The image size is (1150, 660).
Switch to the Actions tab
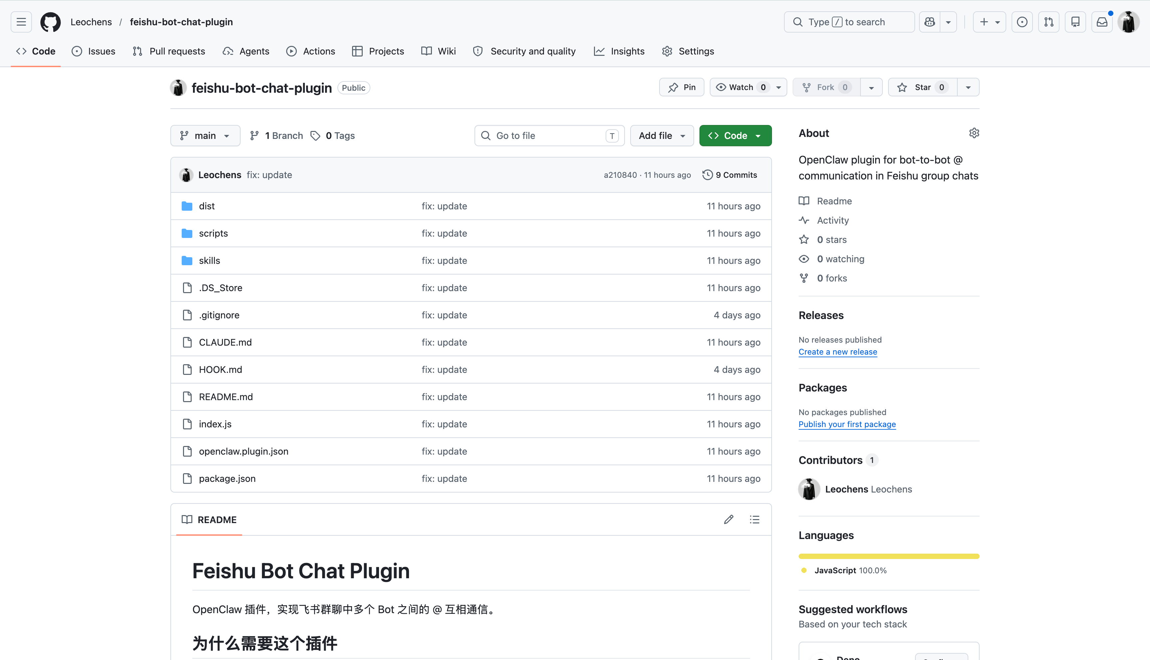coord(310,51)
